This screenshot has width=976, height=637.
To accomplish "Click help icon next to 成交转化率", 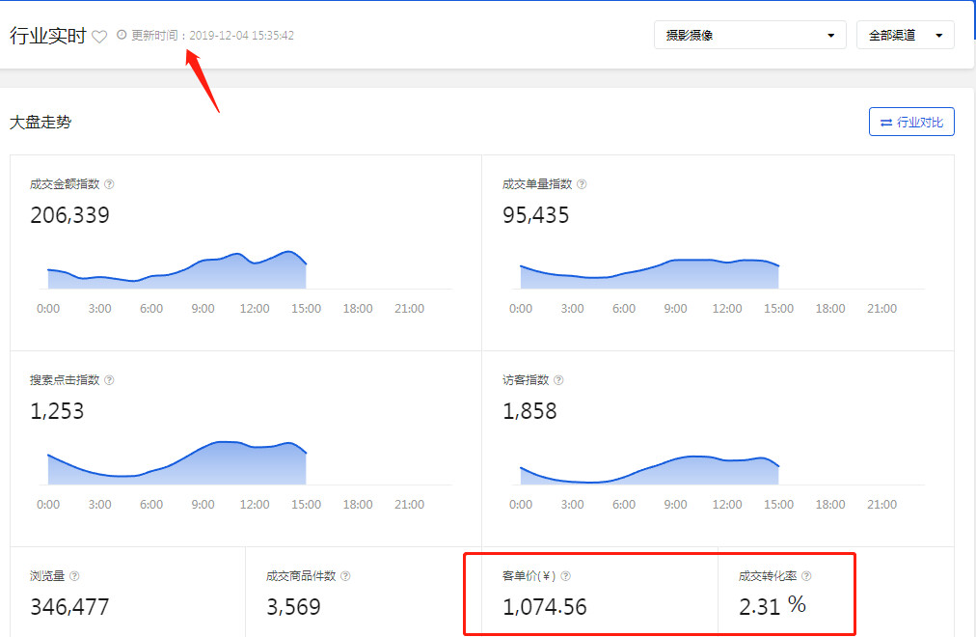I will tap(806, 576).
